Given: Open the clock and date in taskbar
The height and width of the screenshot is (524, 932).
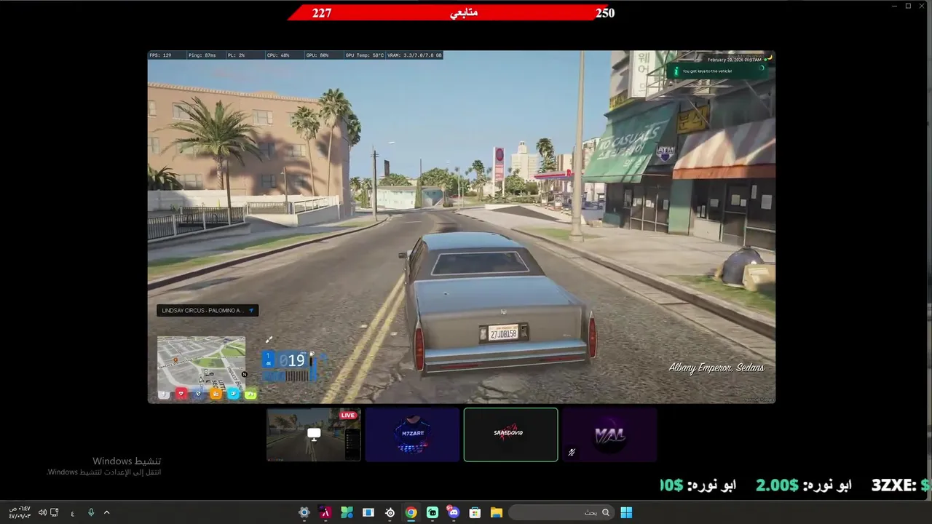Looking at the screenshot, I should pyautogui.click(x=20, y=512).
